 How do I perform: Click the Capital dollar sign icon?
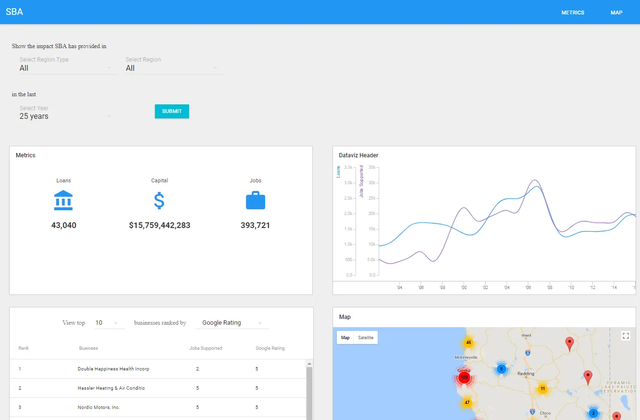159,200
